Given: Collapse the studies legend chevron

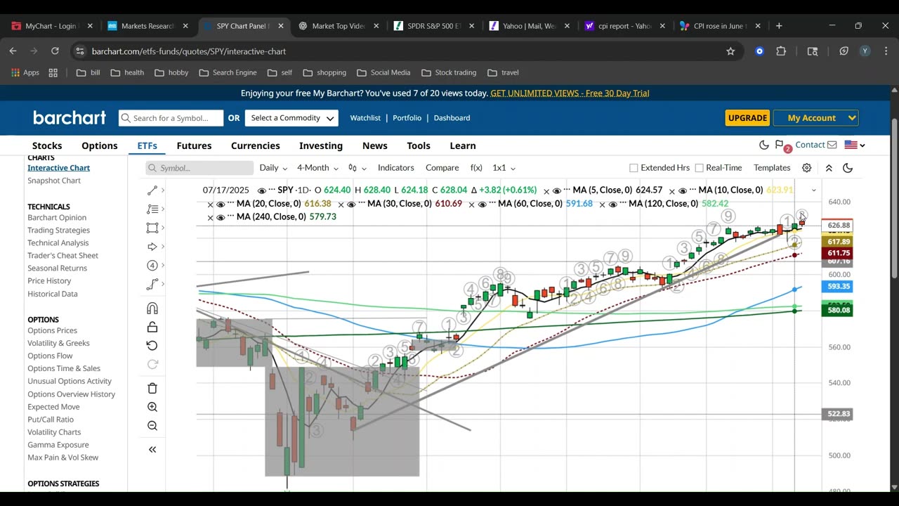Looking at the screenshot, I should [813, 190].
